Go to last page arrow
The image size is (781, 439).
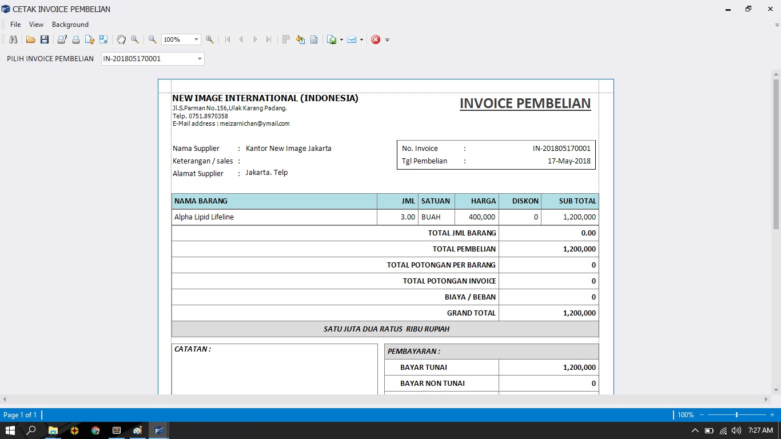click(269, 39)
